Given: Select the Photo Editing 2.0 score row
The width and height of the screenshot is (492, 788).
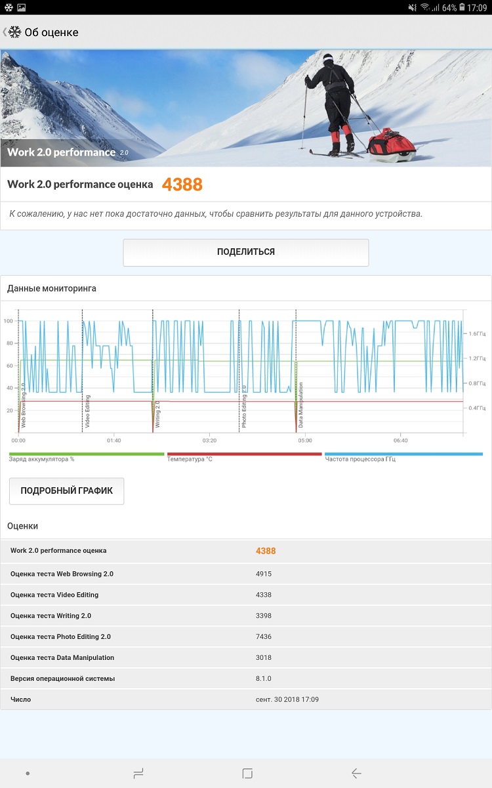Looking at the screenshot, I should (246, 637).
